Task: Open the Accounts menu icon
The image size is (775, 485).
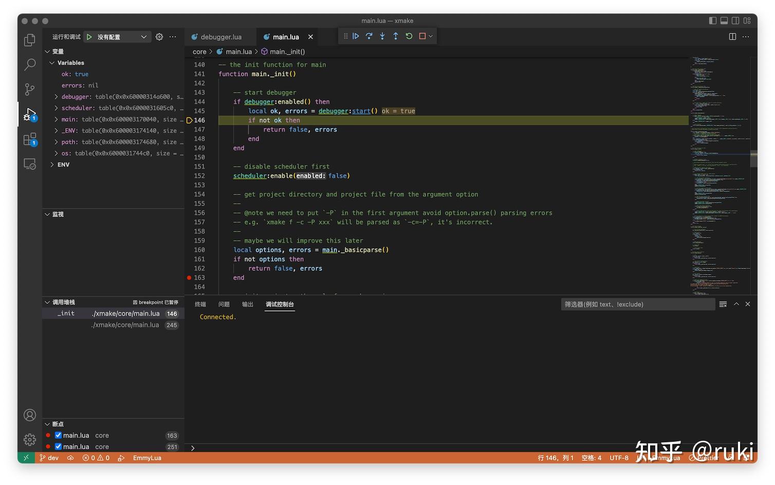Action: (x=30, y=415)
